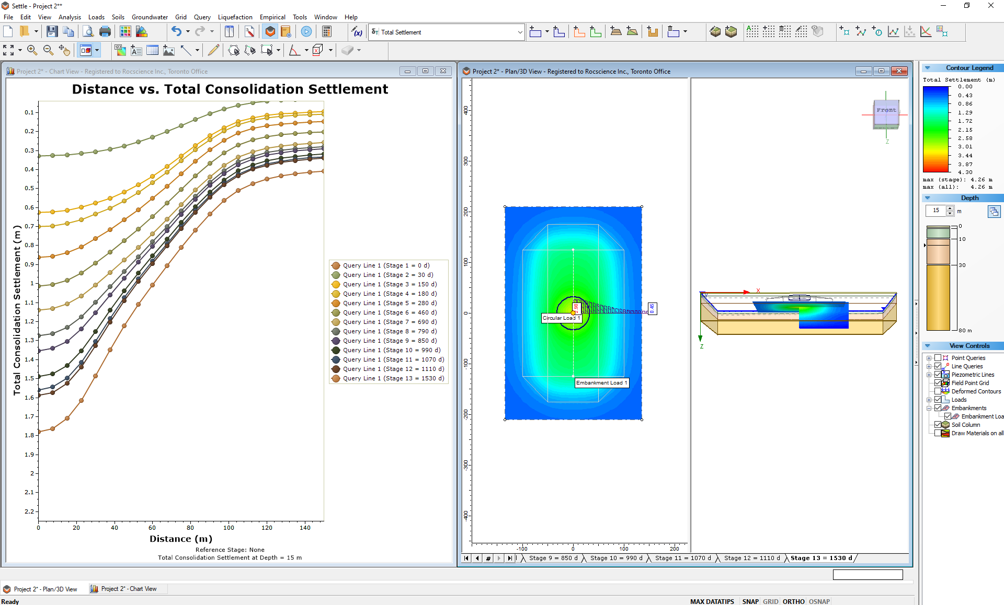1004x605 pixels.
Task: Select the Pan hand tool
Action: [x=64, y=50]
